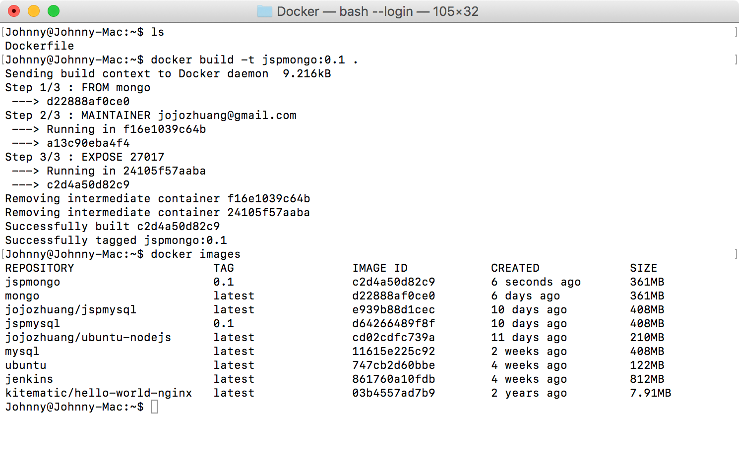This screenshot has height=474, width=739.
Task: Close the Terminal window
Action: 14,10
